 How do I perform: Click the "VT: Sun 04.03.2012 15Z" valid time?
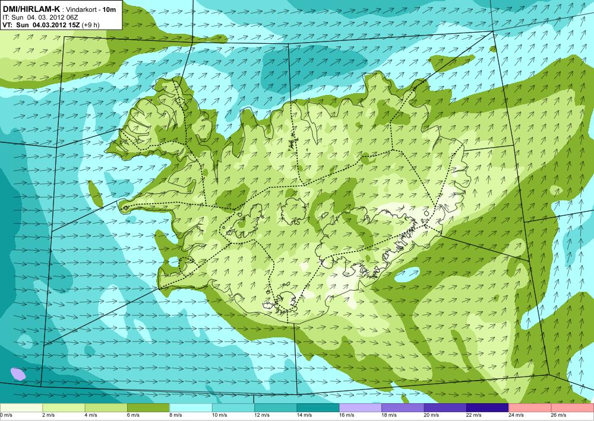pyautogui.click(x=42, y=25)
